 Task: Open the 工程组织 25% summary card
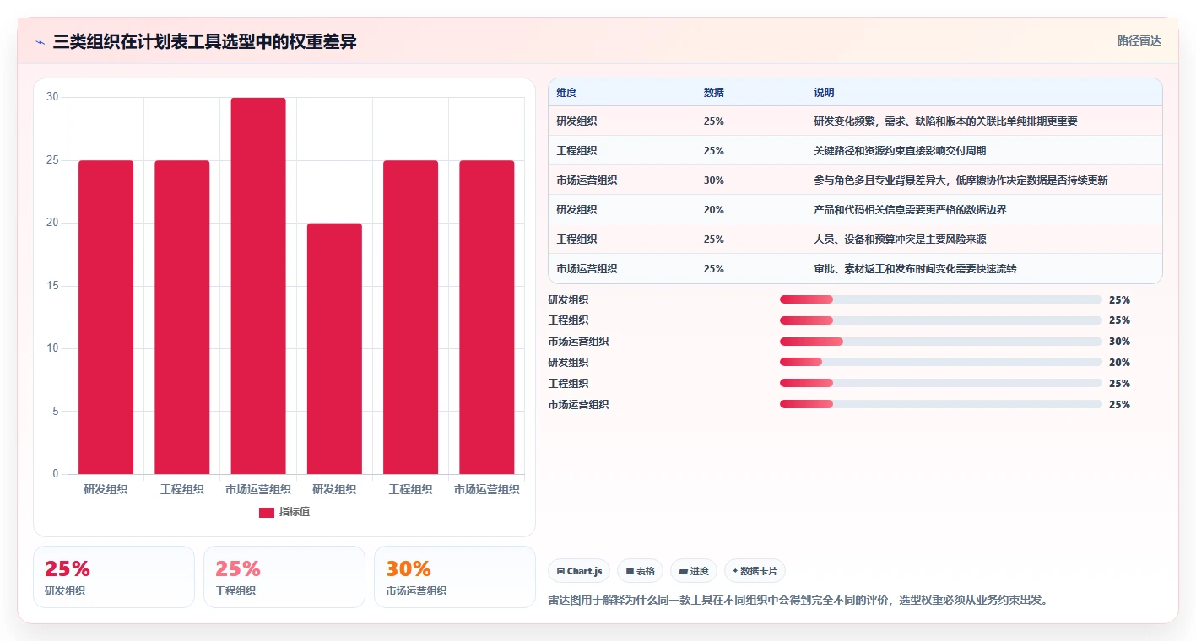tap(284, 577)
